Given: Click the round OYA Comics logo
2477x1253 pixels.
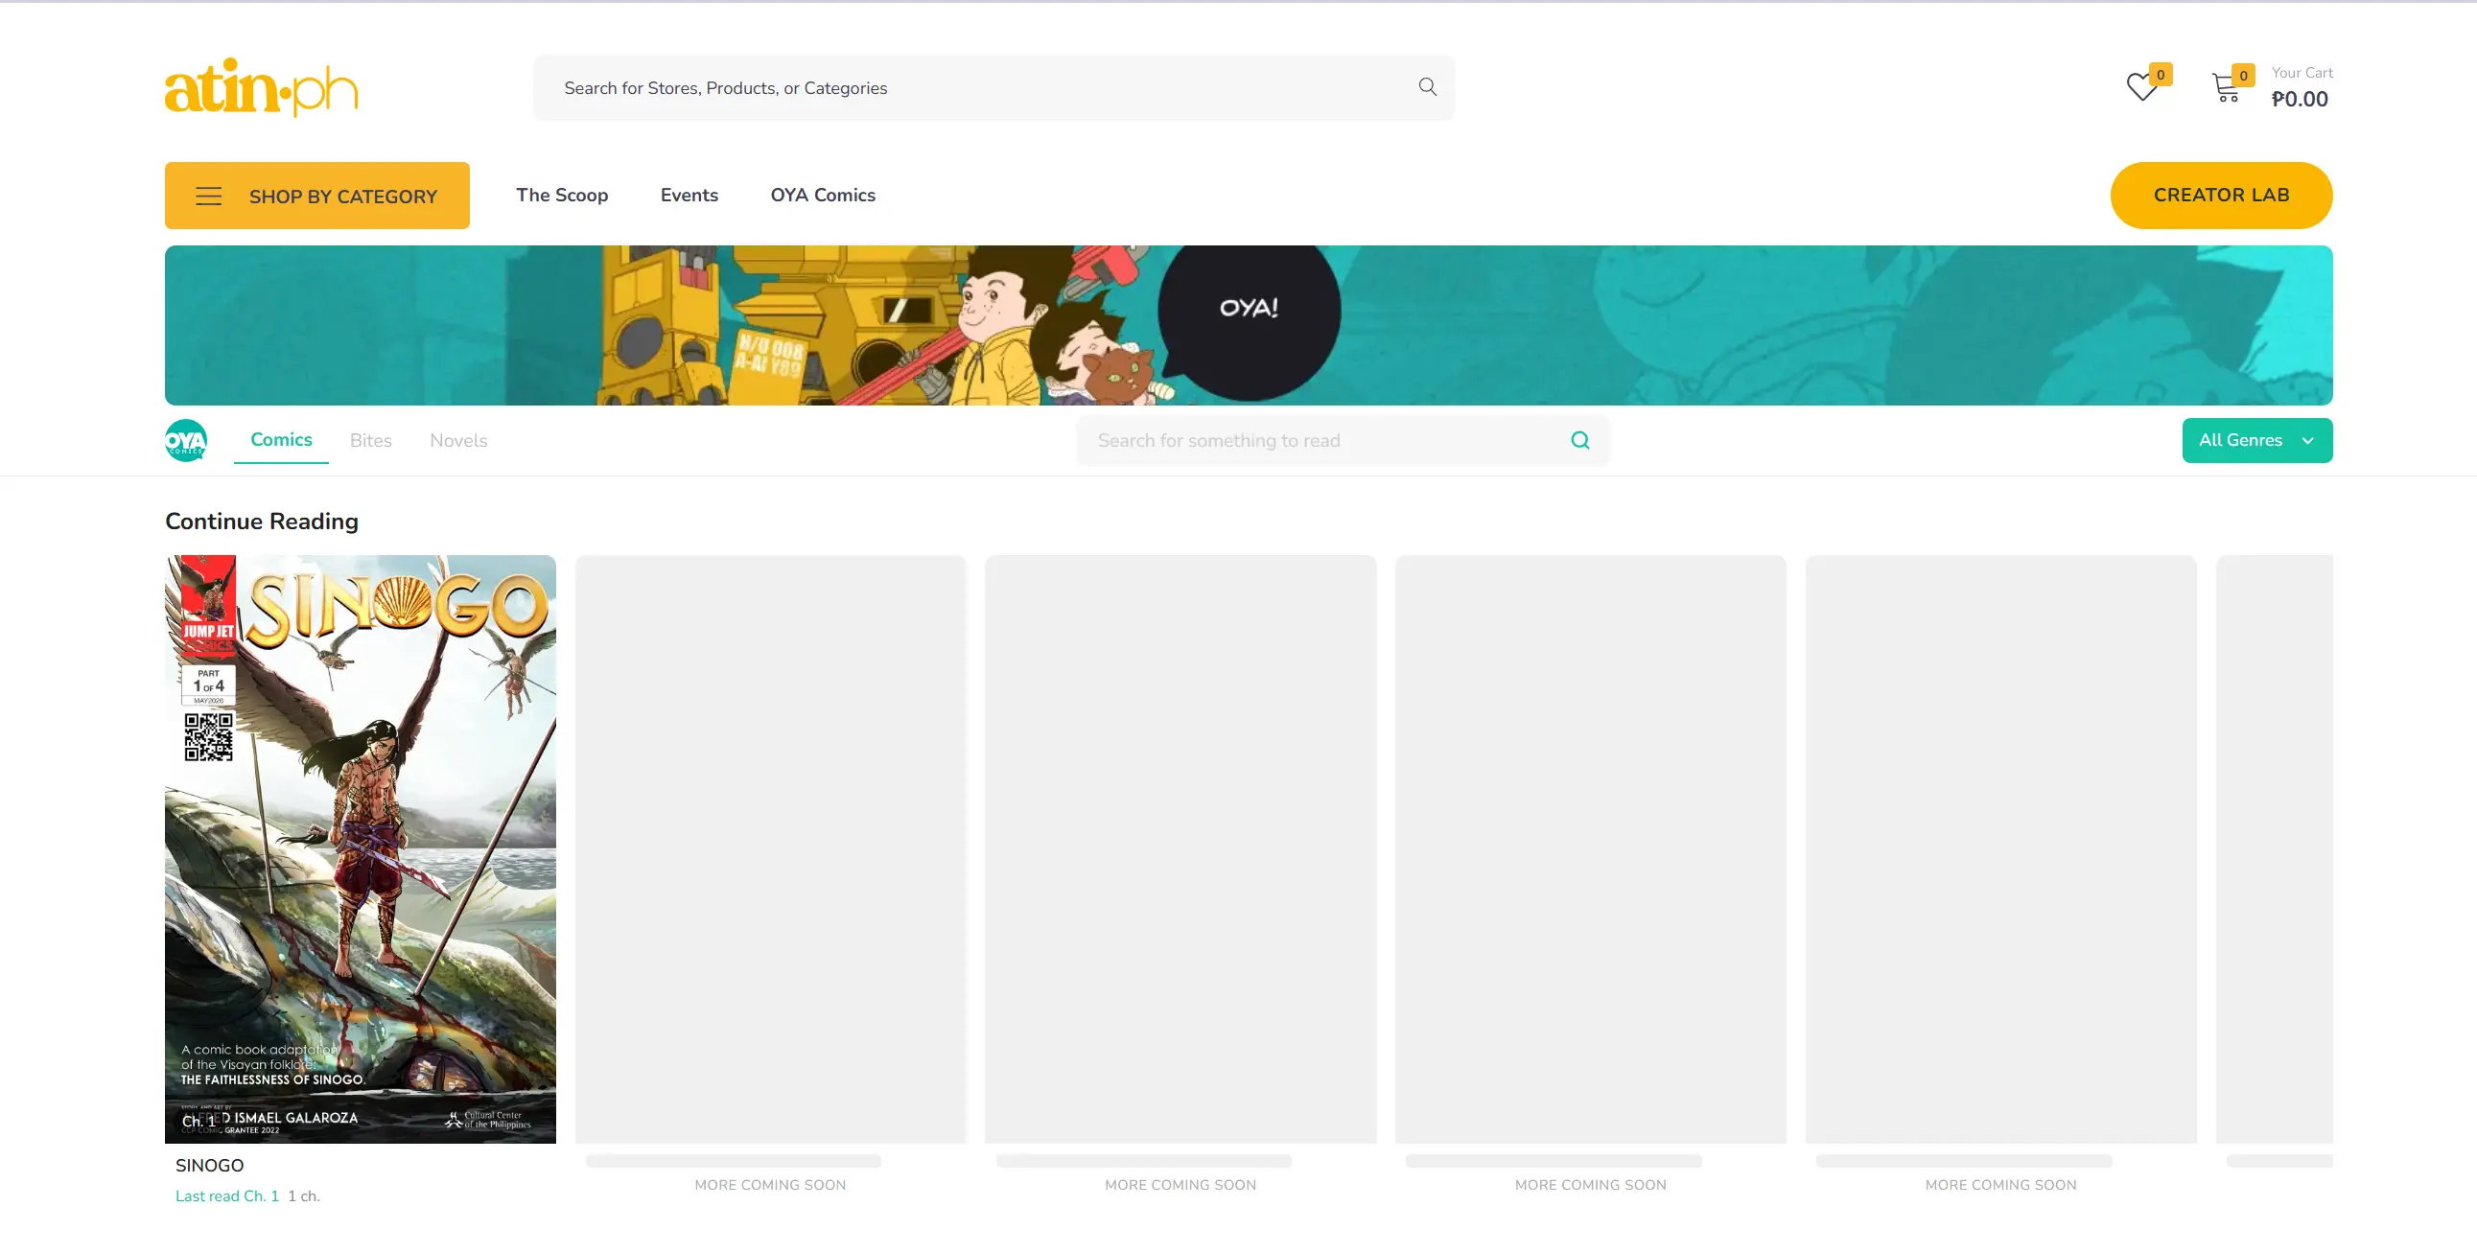Looking at the screenshot, I should [187, 440].
